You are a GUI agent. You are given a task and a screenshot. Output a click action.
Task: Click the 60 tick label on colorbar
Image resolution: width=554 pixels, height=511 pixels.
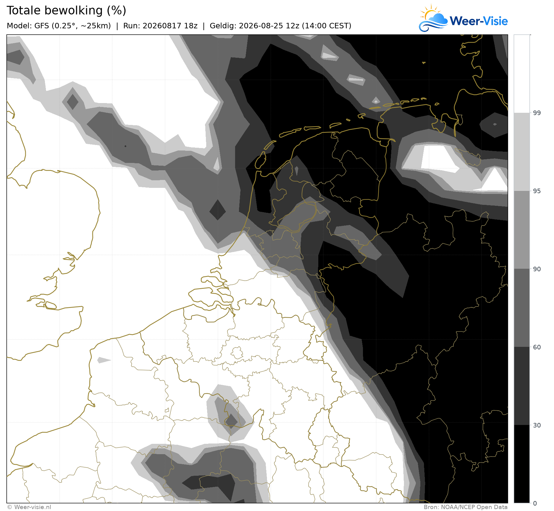[537, 347]
